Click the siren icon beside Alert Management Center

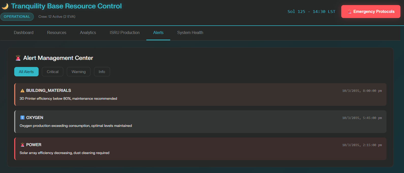[18, 58]
